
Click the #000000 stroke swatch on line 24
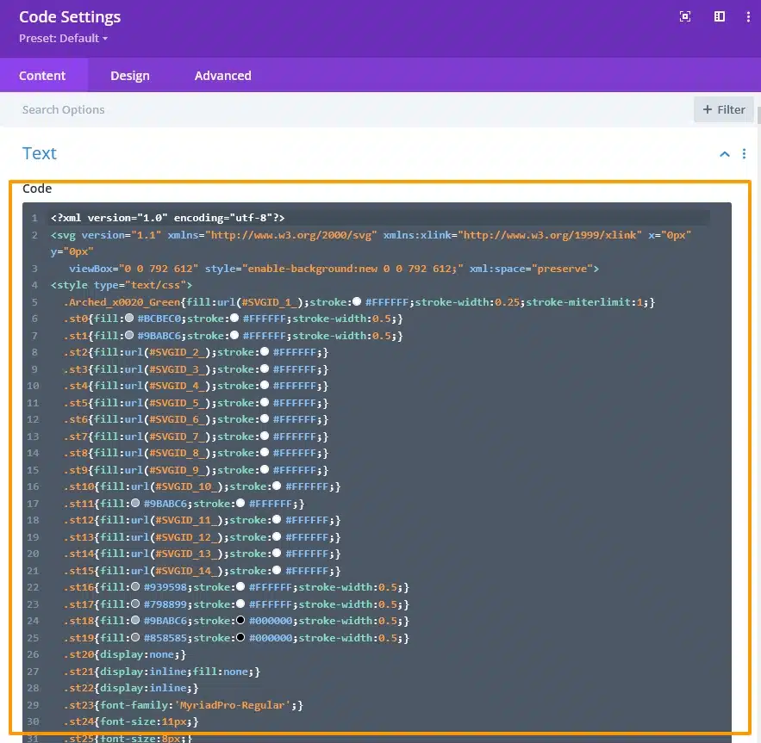point(240,620)
